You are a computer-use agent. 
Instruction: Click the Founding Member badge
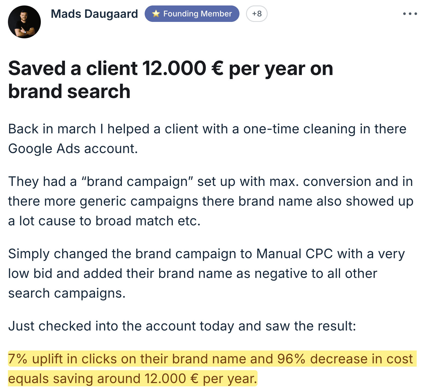(x=192, y=13)
